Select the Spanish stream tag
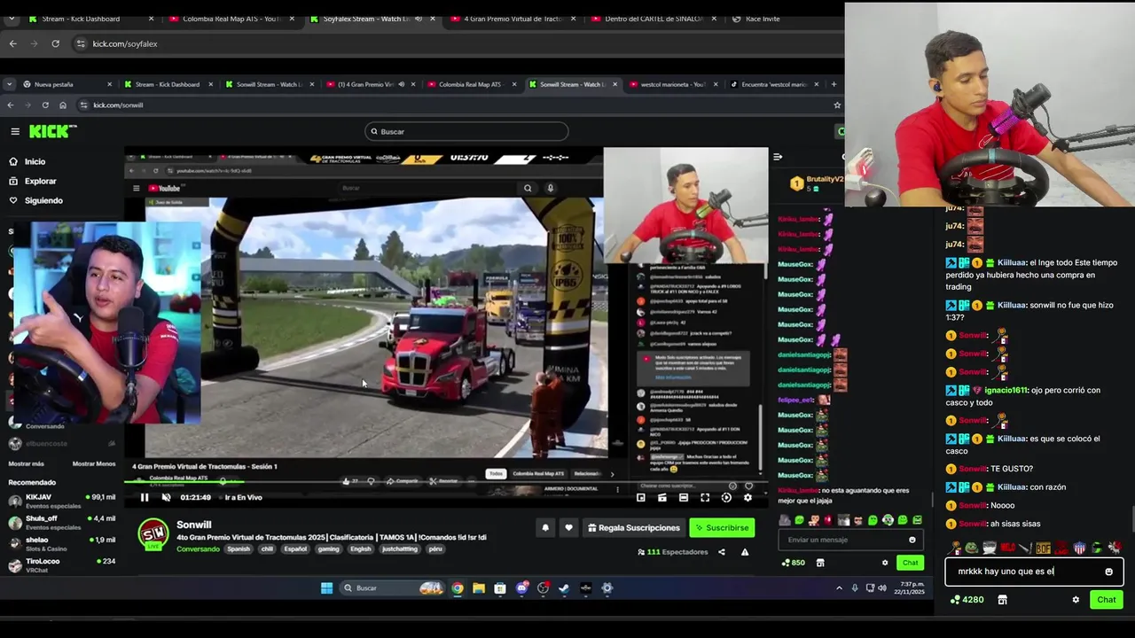Screen dimensions: 1135x638 (x=239, y=549)
